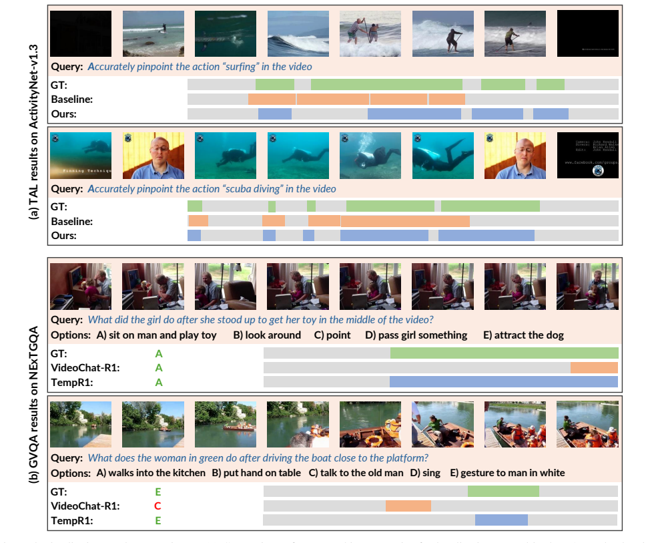Click the blue TempR1 segment for girl toy question
The height and width of the screenshot is (543, 648).
(504, 382)
